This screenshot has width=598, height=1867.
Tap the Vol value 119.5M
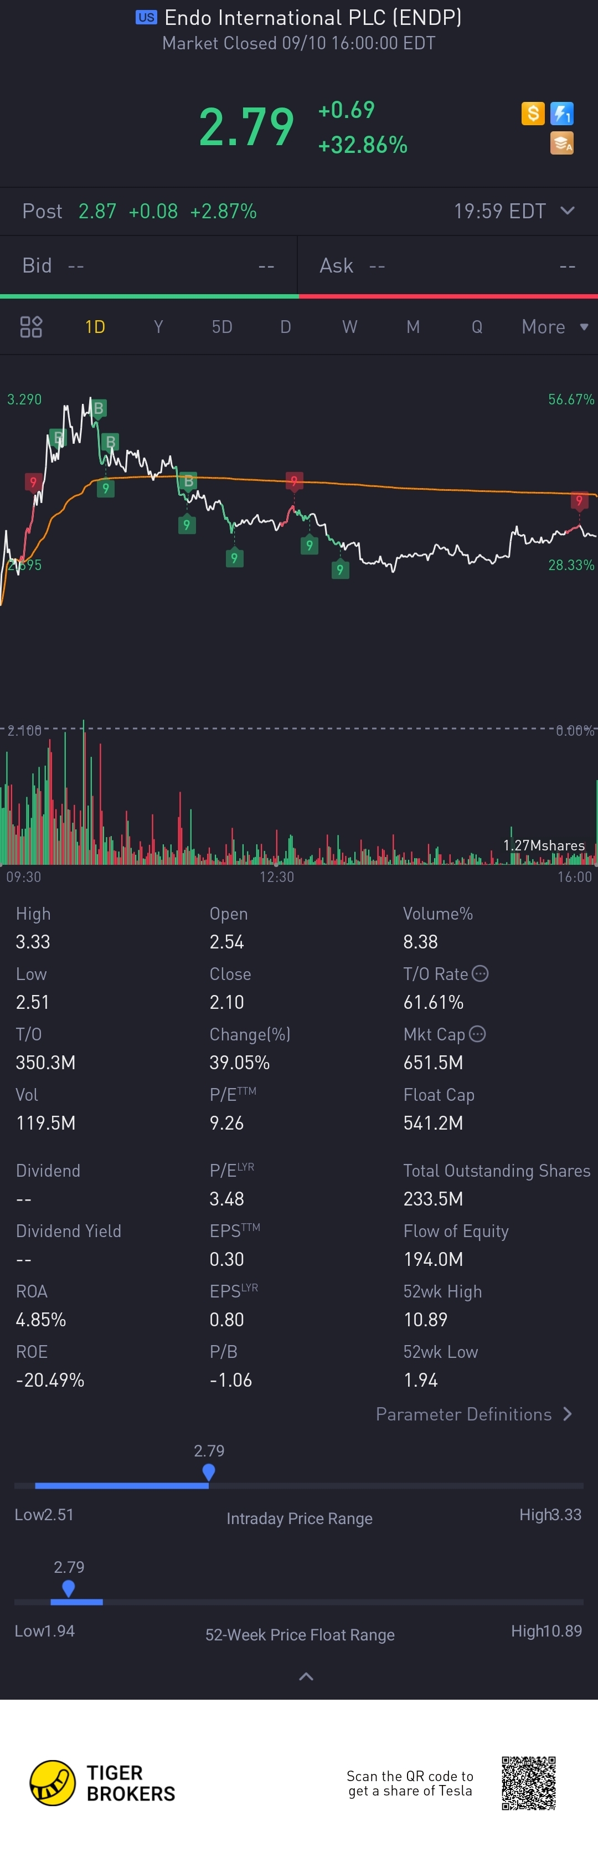click(45, 1122)
